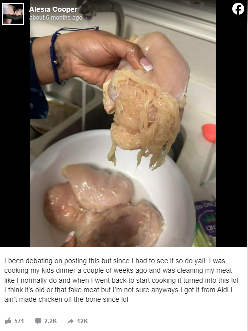The image size is (248, 331).
Task: Open the Alesia Cooper name link
Action: (x=53, y=9)
